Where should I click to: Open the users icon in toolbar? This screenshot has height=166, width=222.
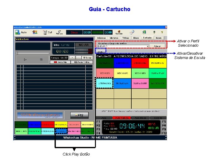pyautogui.click(x=35, y=32)
